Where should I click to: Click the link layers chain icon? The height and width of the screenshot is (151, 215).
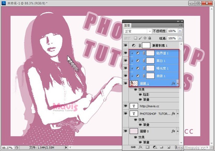click(133, 147)
